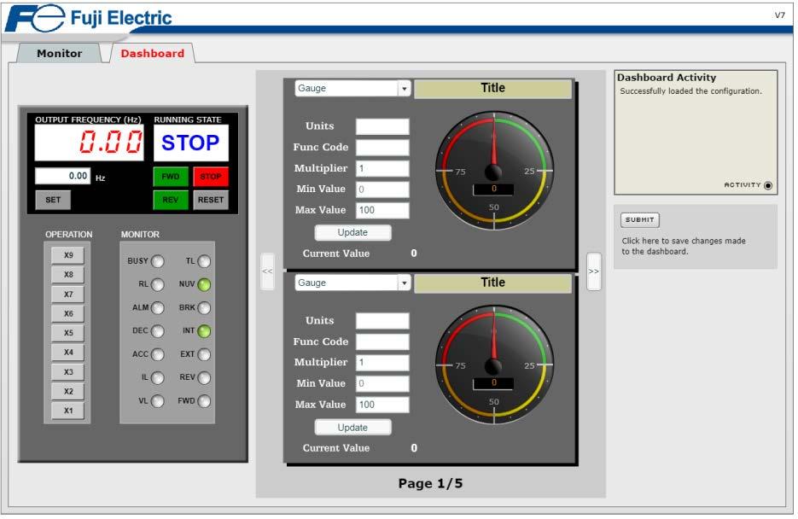Click the SET frequency button
Image resolution: width=798 pixels, height=519 pixels.
click(53, 200)
